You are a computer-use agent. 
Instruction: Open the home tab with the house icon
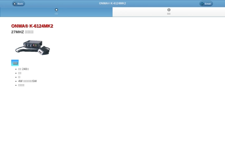tap(56, 12)
